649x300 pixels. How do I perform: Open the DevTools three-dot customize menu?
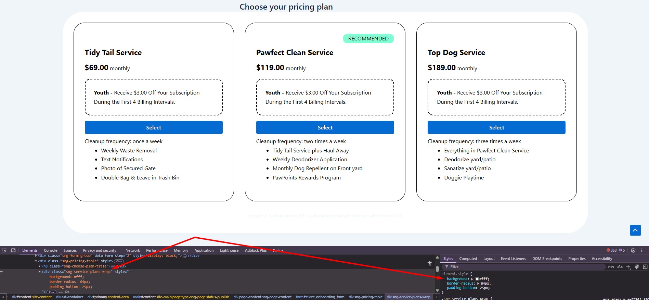coord(642,250)
